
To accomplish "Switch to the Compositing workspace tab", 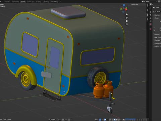I will click(15, 2).
